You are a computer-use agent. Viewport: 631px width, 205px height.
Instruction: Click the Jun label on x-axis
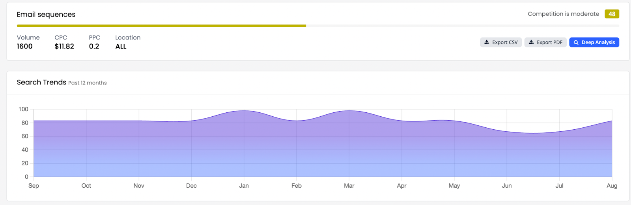tap(507, 186)
